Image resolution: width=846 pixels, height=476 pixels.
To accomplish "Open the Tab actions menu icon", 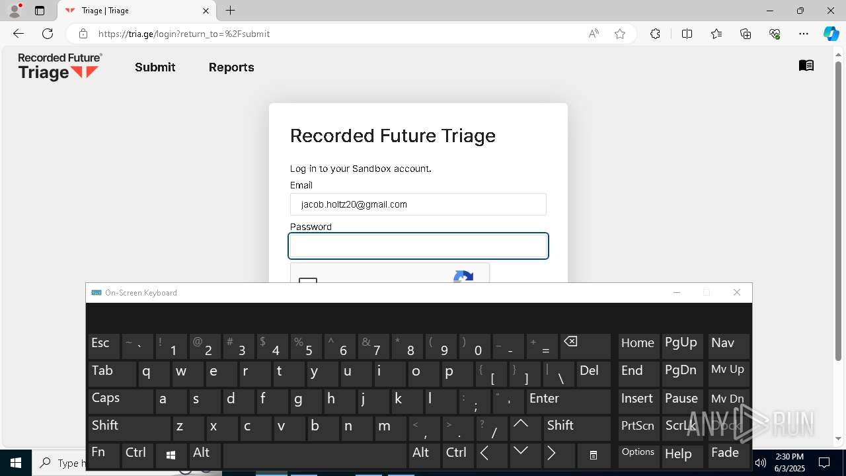I will coord(40,11).
